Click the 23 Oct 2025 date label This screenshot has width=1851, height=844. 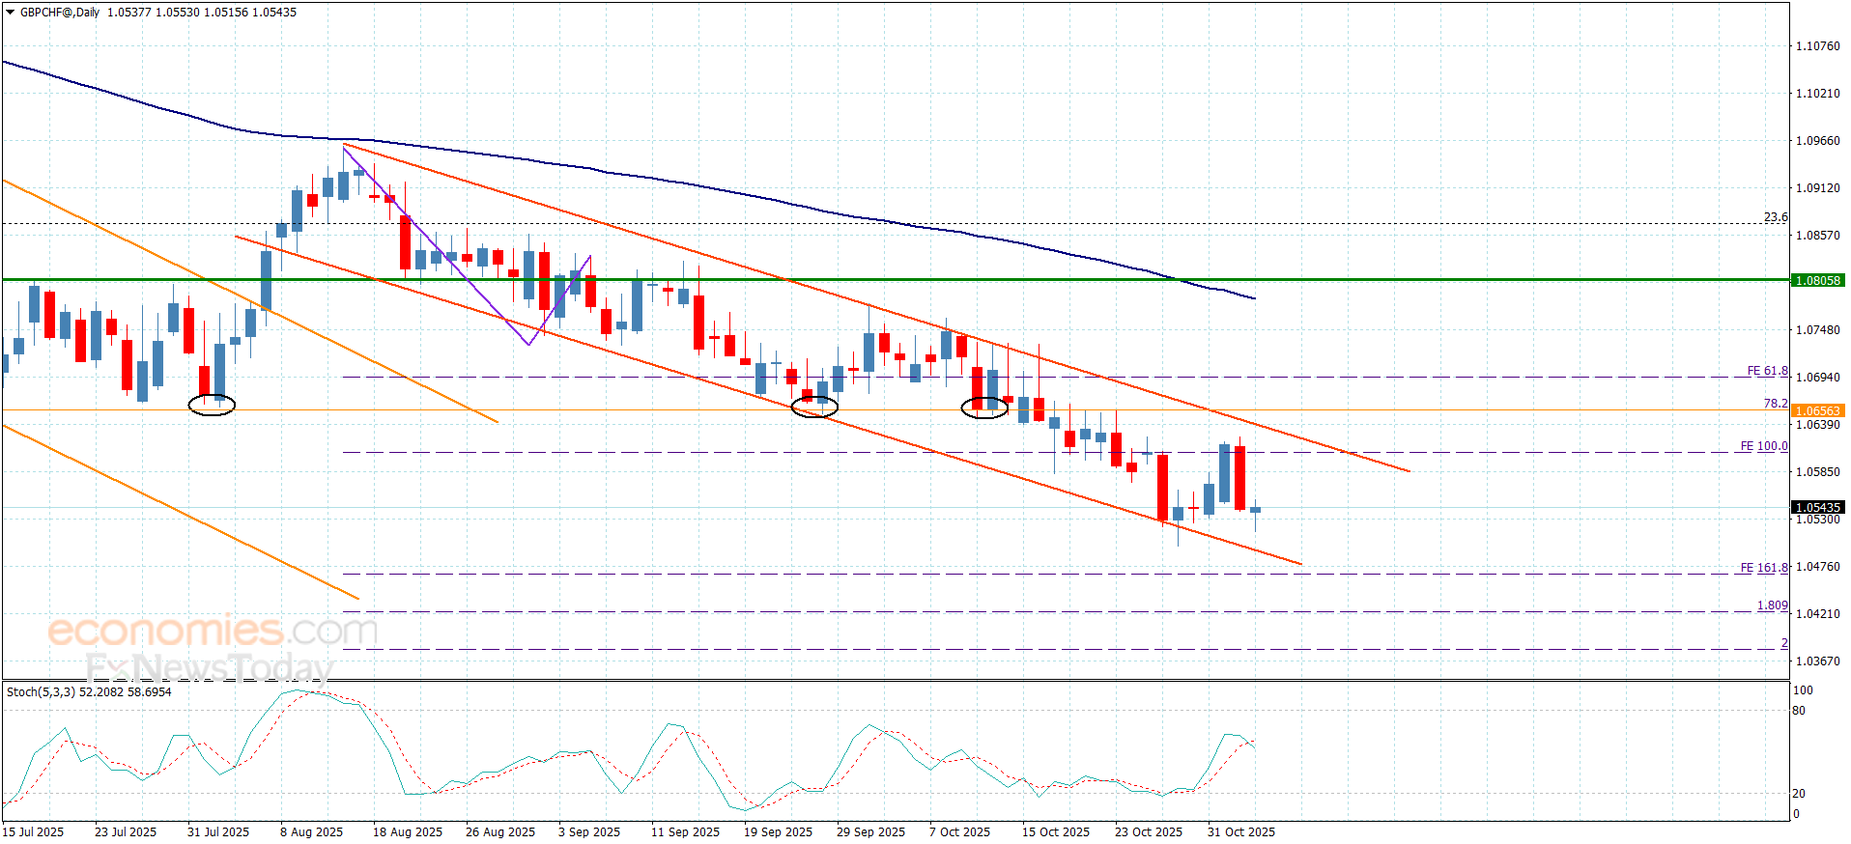1149,832
